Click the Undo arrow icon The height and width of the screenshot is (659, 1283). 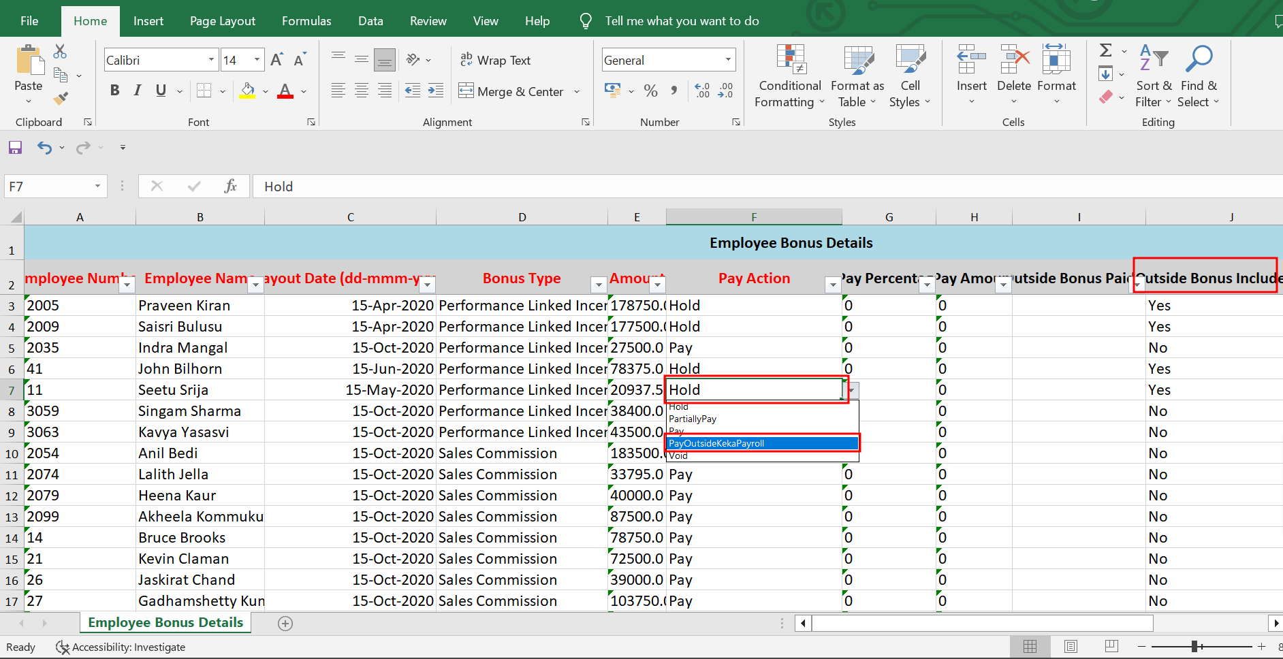44,148
